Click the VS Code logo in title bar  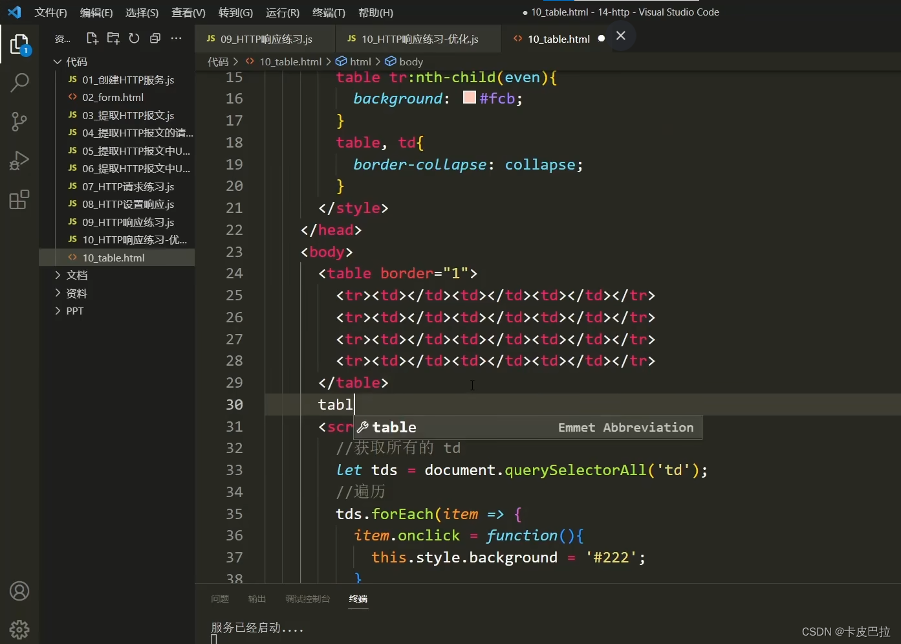14,12
